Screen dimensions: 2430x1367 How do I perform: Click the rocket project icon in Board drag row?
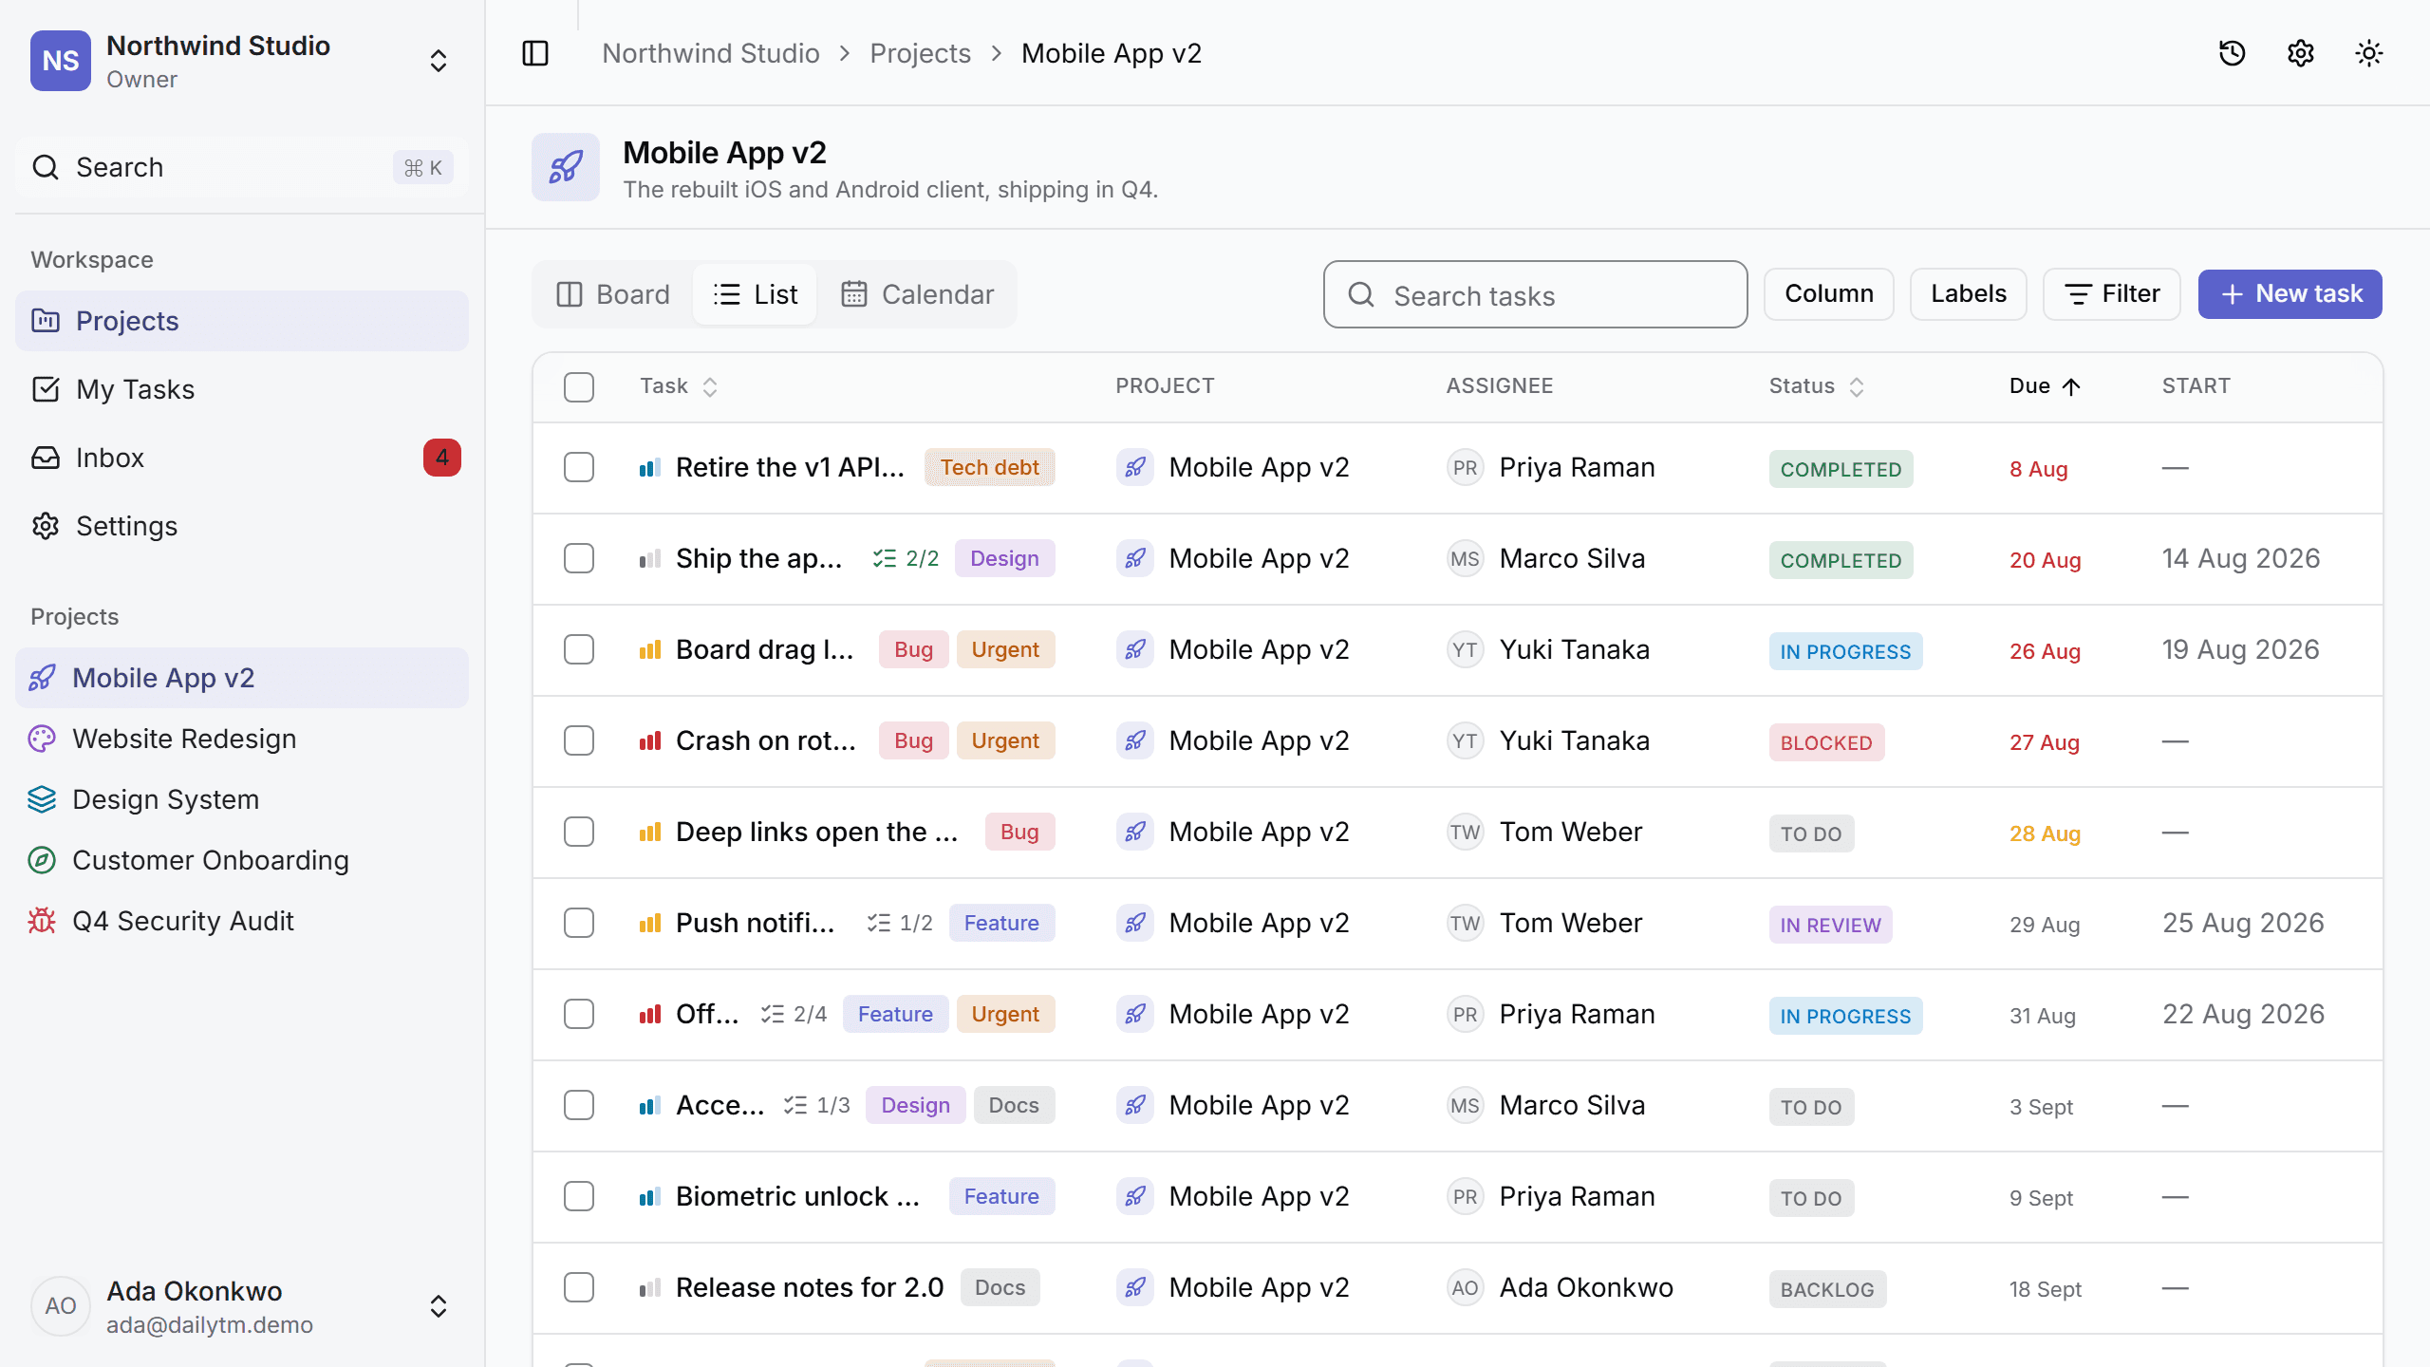(x=1135, y=649)
